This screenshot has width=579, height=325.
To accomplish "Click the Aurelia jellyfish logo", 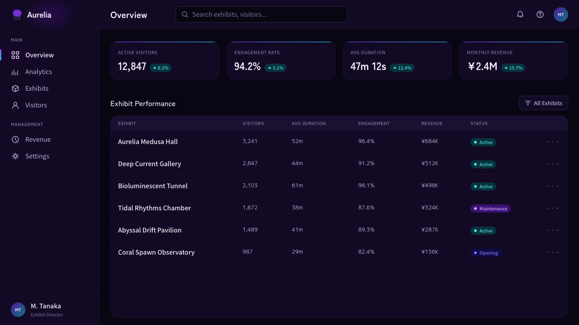I will (17, 14).
